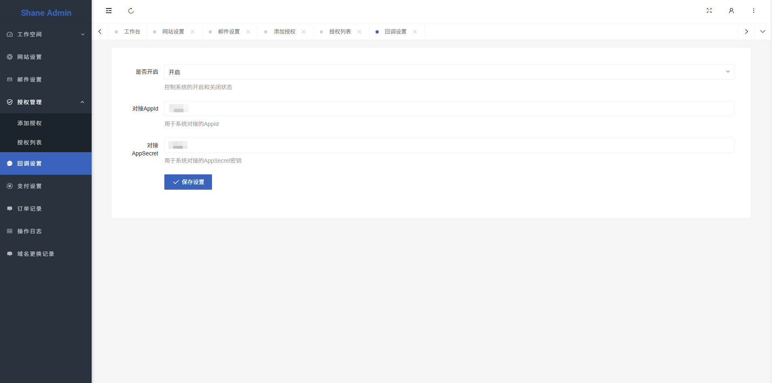The image size is (772, 383).
Task: Click the refresh page icon
Action: pos(131,11)
